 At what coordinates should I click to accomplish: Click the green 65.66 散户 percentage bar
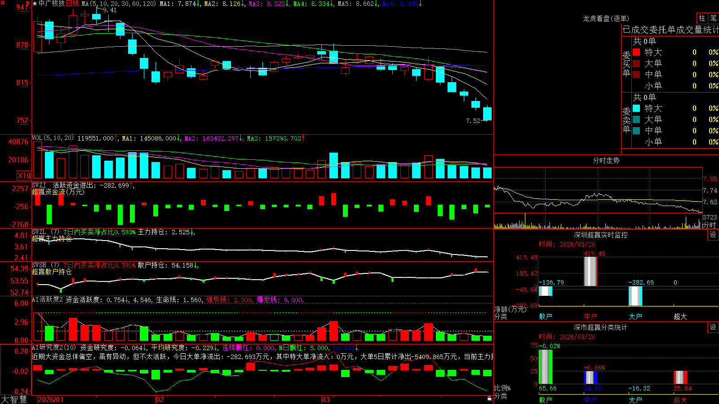(546, 367)
